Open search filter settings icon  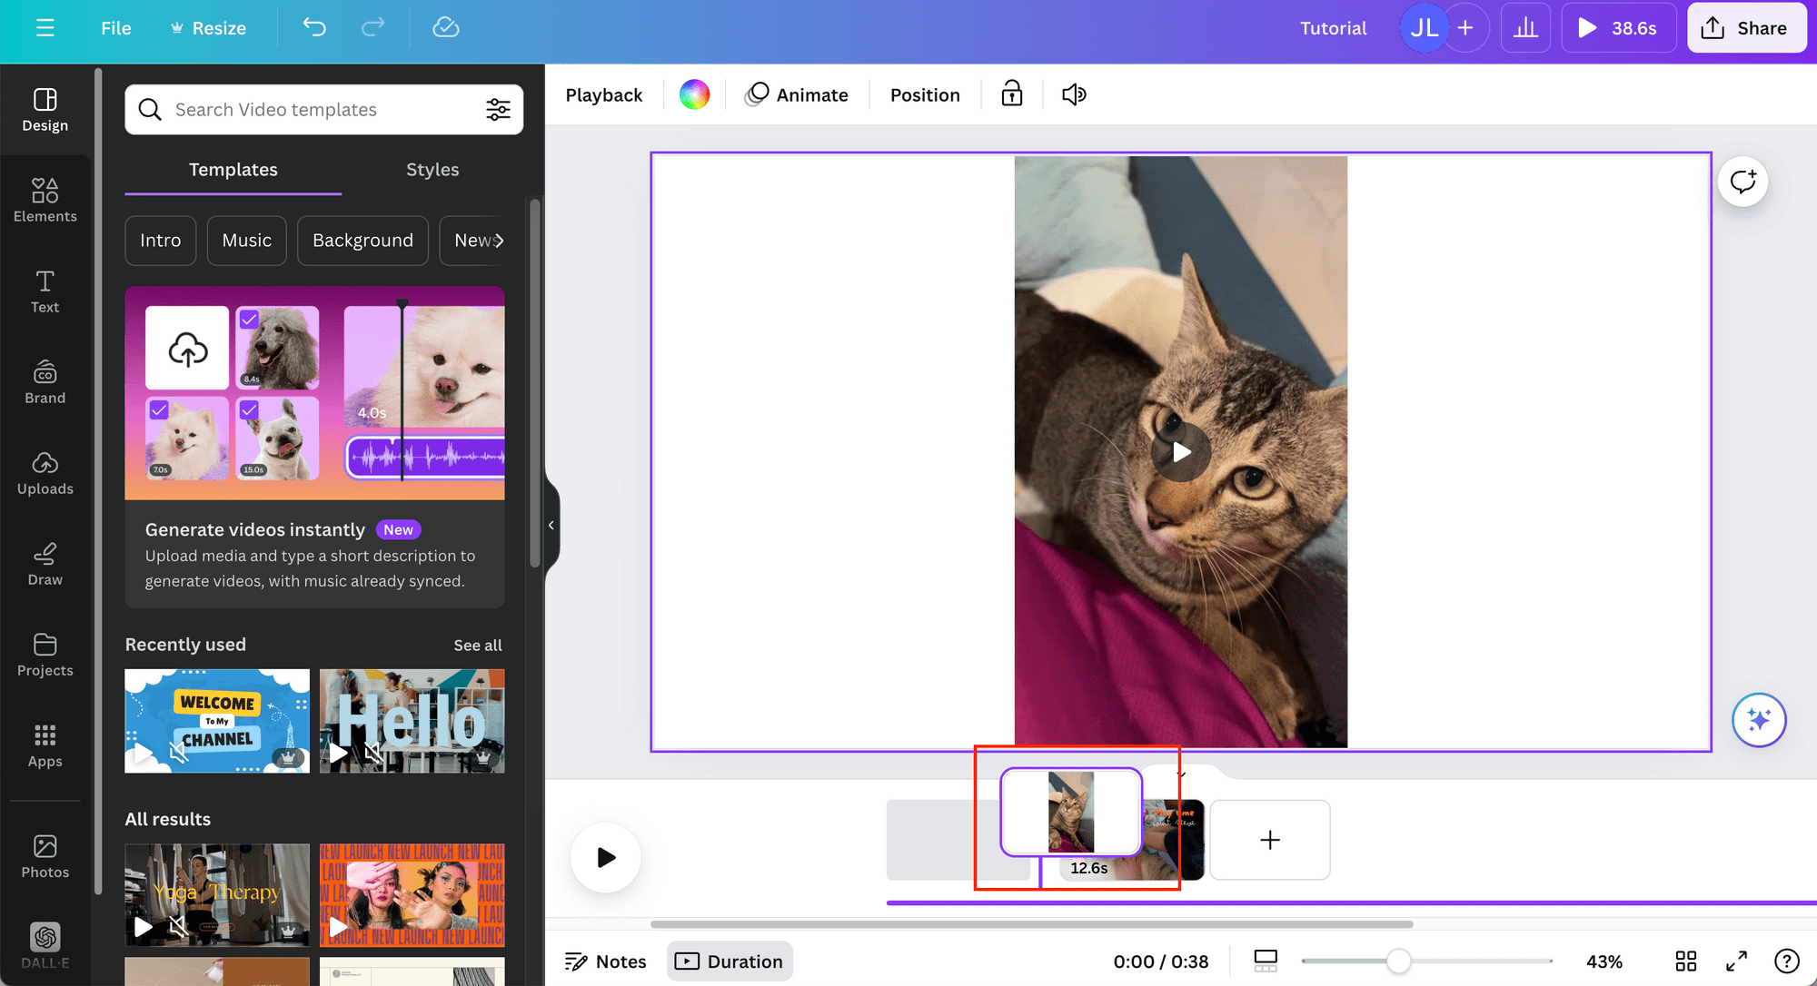pyautogui.click(x=498, y=110)
